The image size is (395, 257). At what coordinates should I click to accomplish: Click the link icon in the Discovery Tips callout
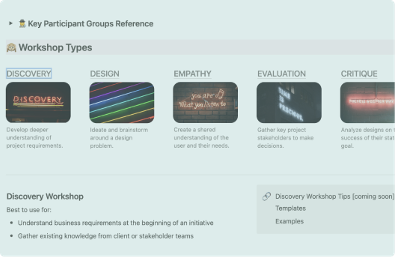coord(266,196)
